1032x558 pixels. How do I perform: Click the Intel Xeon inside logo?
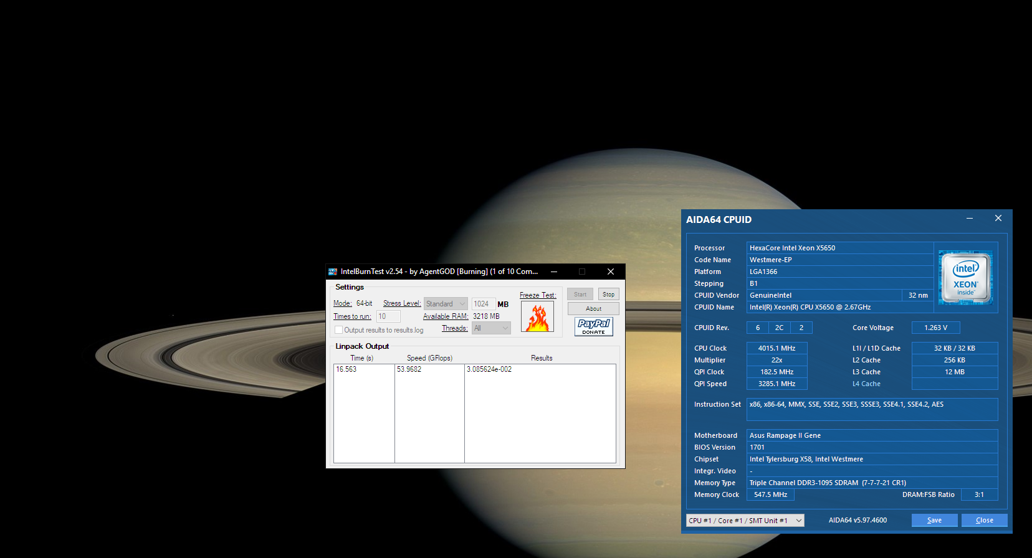coord(965,278)
